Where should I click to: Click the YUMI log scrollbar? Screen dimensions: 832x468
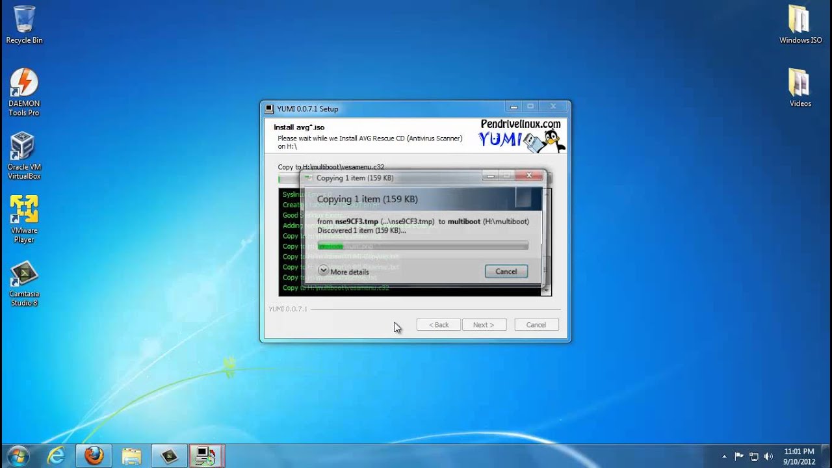click(547, 242)
